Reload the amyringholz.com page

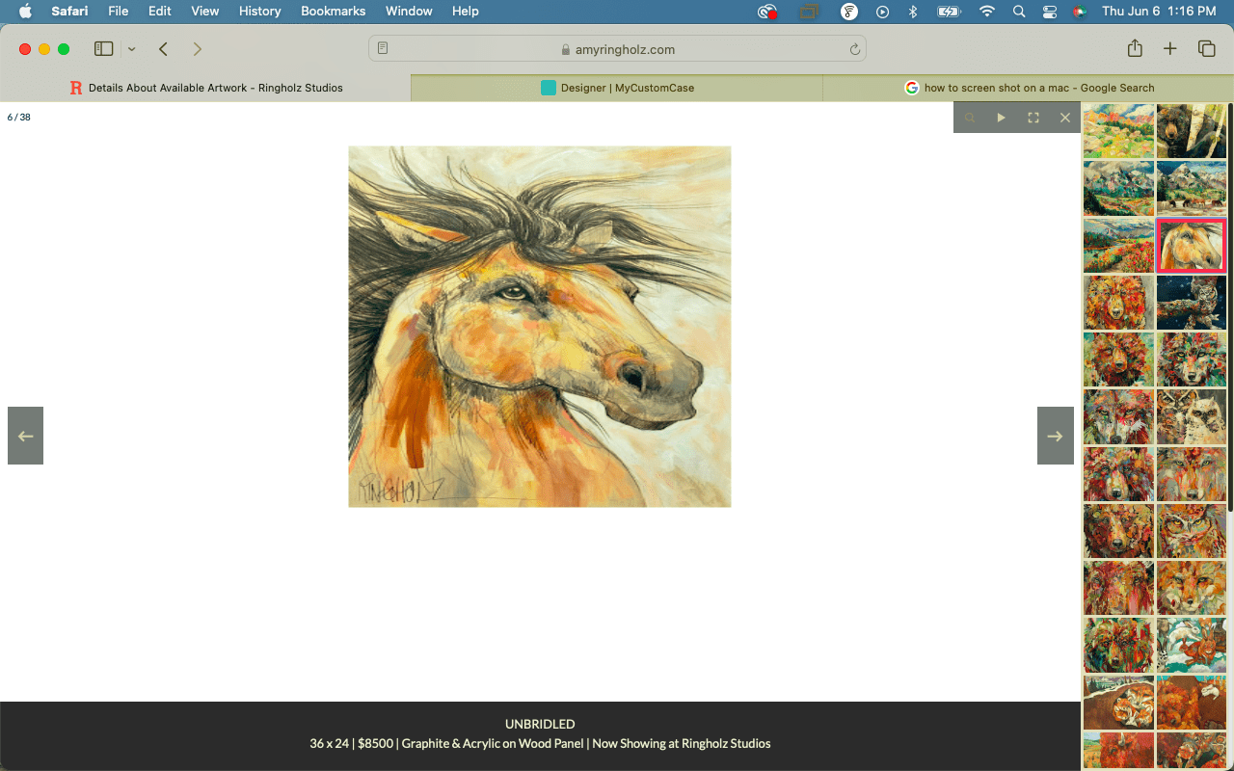pos(854,49)
